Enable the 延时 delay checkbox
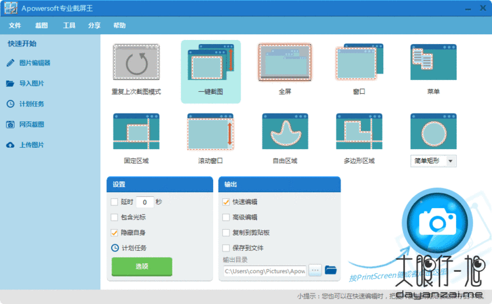This screenshot has width=492, height=304. pyautogui.click(x=114, y=202)
